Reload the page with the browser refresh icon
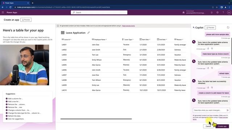The width and height of the screenshot is (232, 130). coord(11,7)
